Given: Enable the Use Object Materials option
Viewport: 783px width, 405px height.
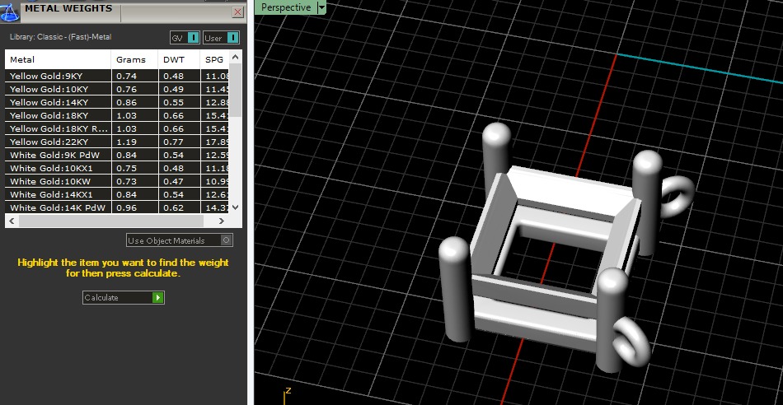Looking at the screenshot, I should (180, 240).
